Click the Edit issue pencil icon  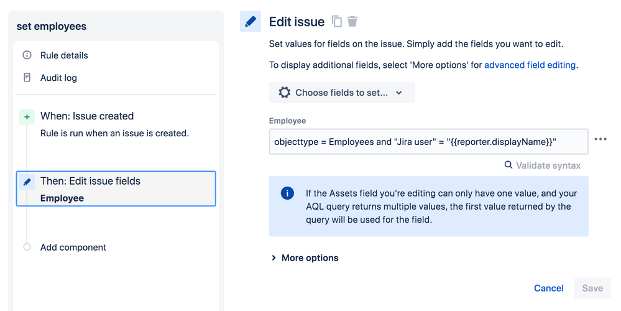[x=251, y=22]
